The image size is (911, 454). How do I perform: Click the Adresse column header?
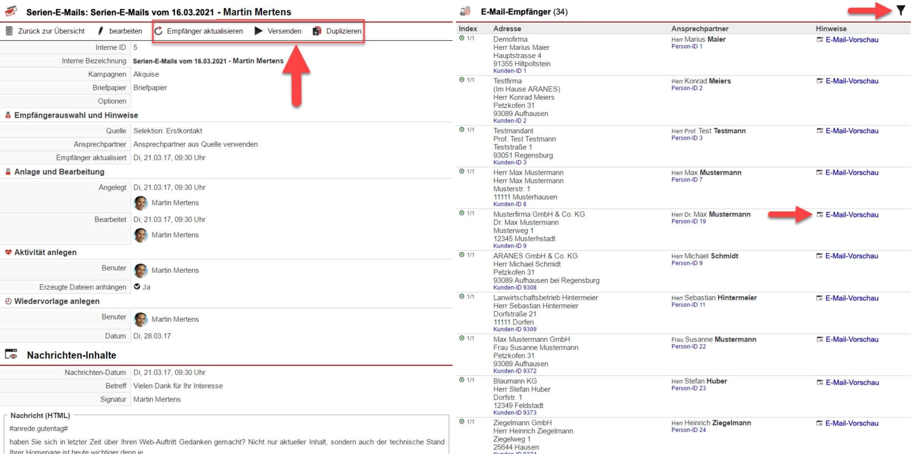tap(507, 28)
